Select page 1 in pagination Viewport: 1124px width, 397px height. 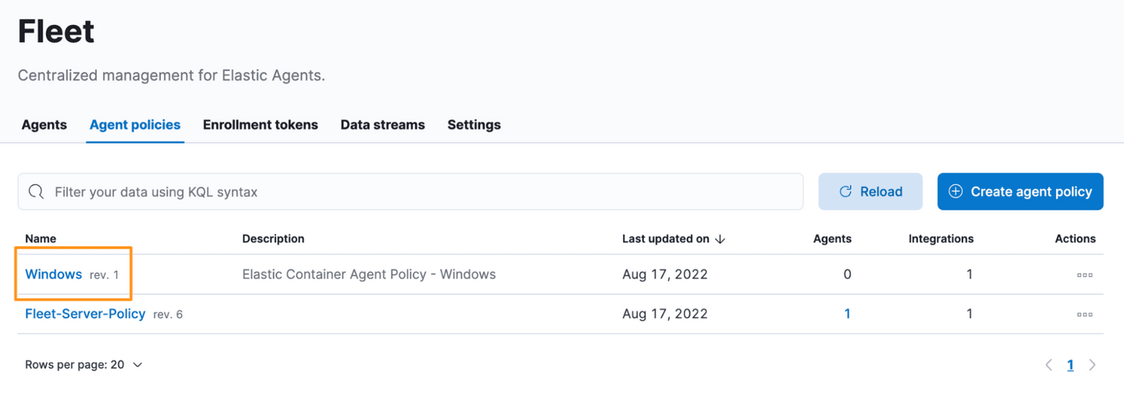(x=1070, y=365)
